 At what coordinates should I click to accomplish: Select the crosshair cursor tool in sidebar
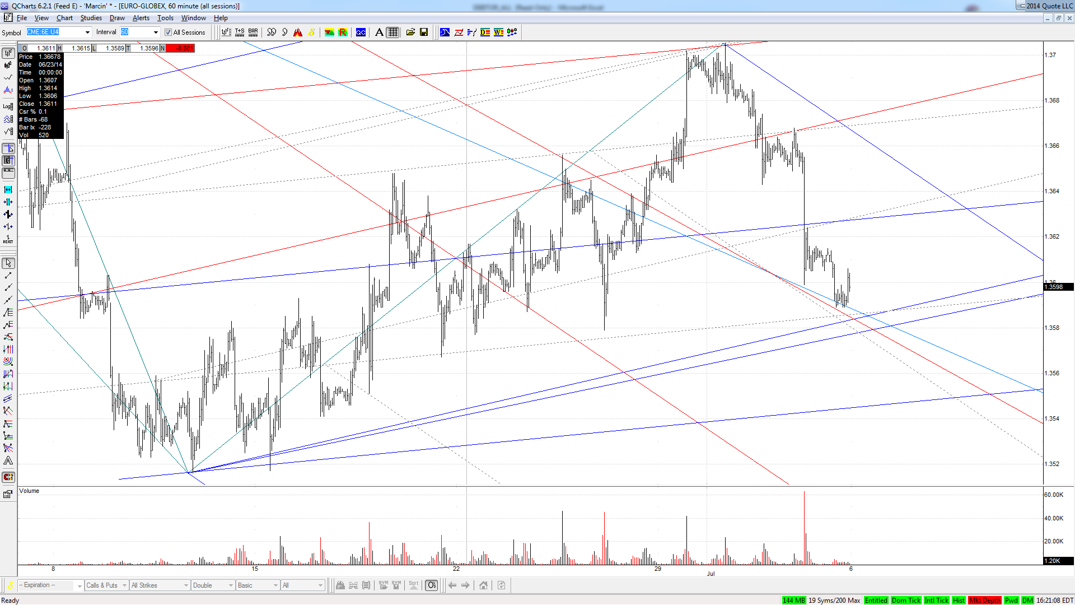pos(8,148)
